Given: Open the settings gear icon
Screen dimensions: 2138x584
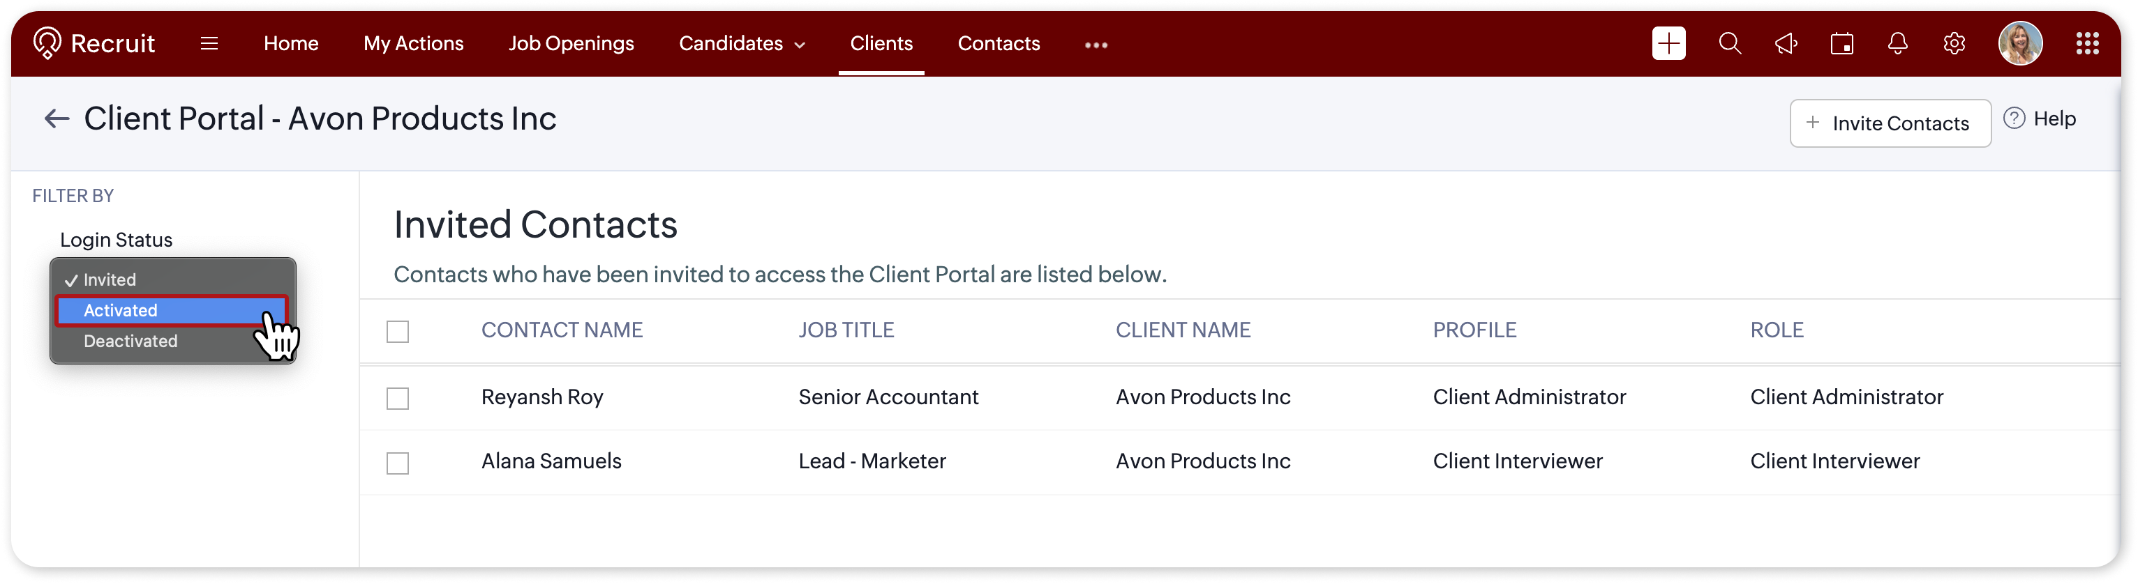Looking at the screenshot, I should pyautogui.click(x=1954, y=43).
